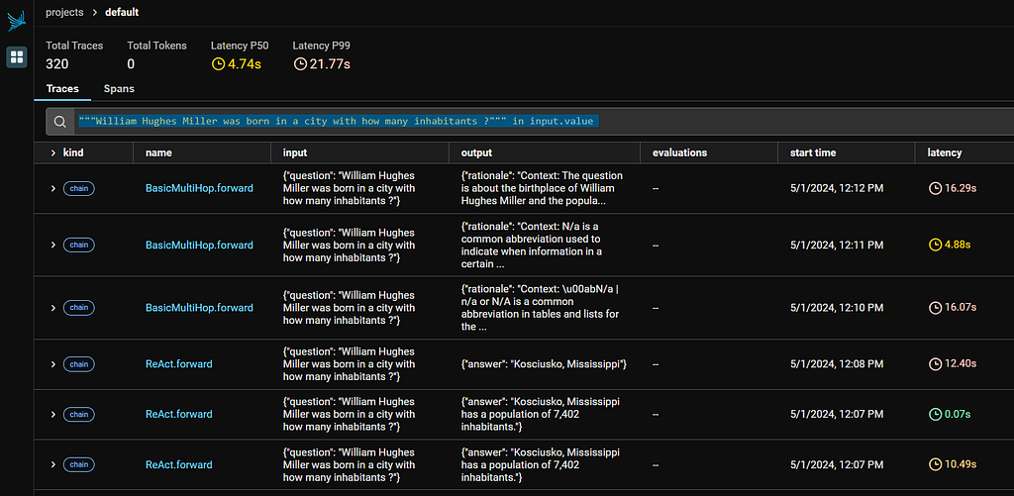The image size is (1014, 496).
Task: Click the green 0.07s latency clock icon
Action: [935, 414]
